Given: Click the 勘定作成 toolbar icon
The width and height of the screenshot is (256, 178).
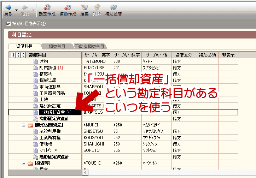Looking at the screenshot, I should coord(47,7).
